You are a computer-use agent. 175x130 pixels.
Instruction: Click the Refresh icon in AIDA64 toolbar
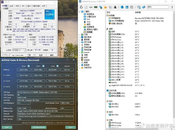tap(81, 7)
